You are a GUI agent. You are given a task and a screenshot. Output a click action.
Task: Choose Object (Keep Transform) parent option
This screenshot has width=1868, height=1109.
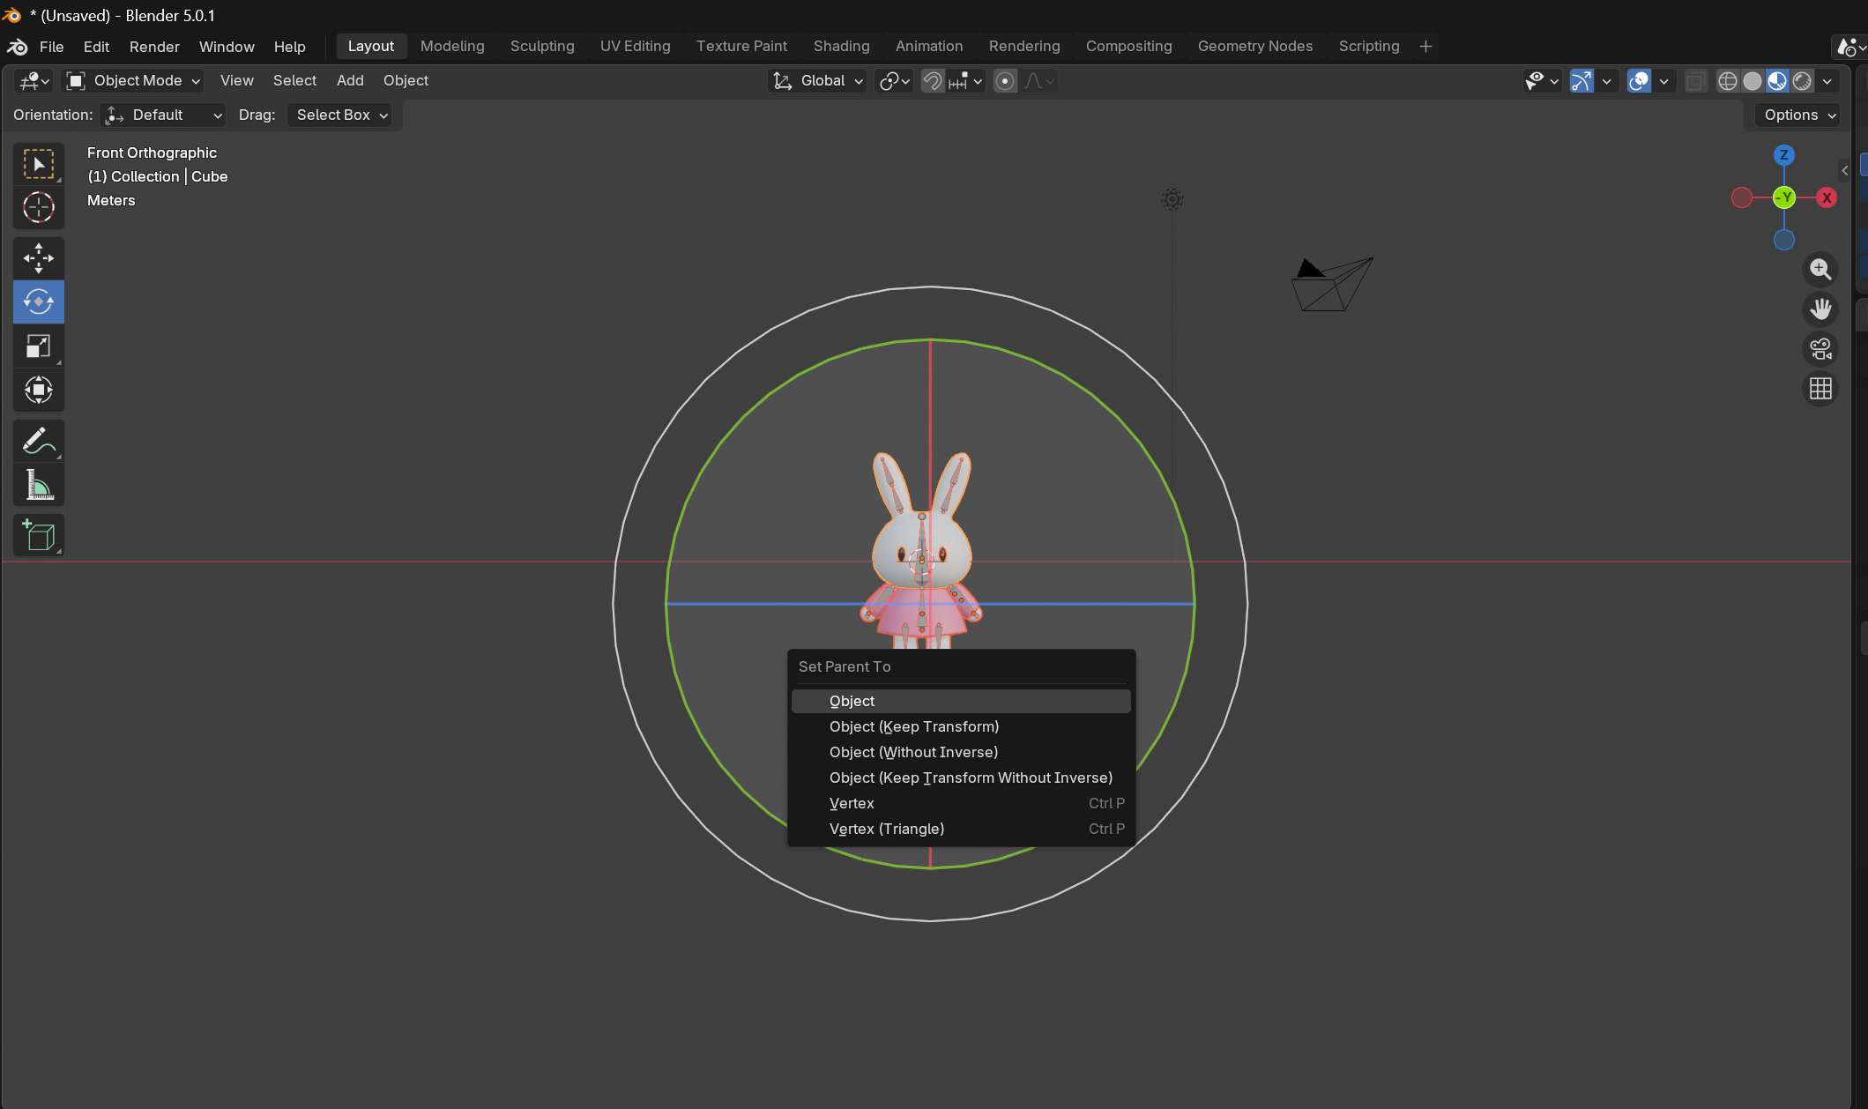click(x=913, y=726)
